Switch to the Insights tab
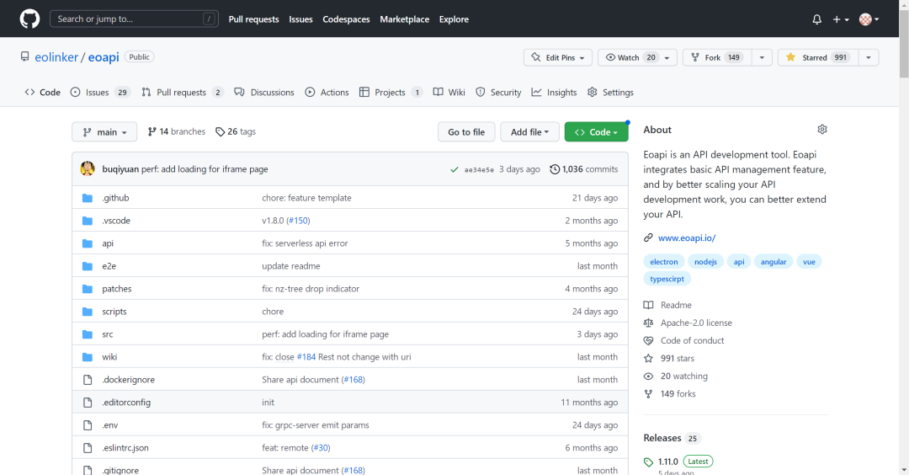Screen dimensions: 909x475 coord(554,92)
